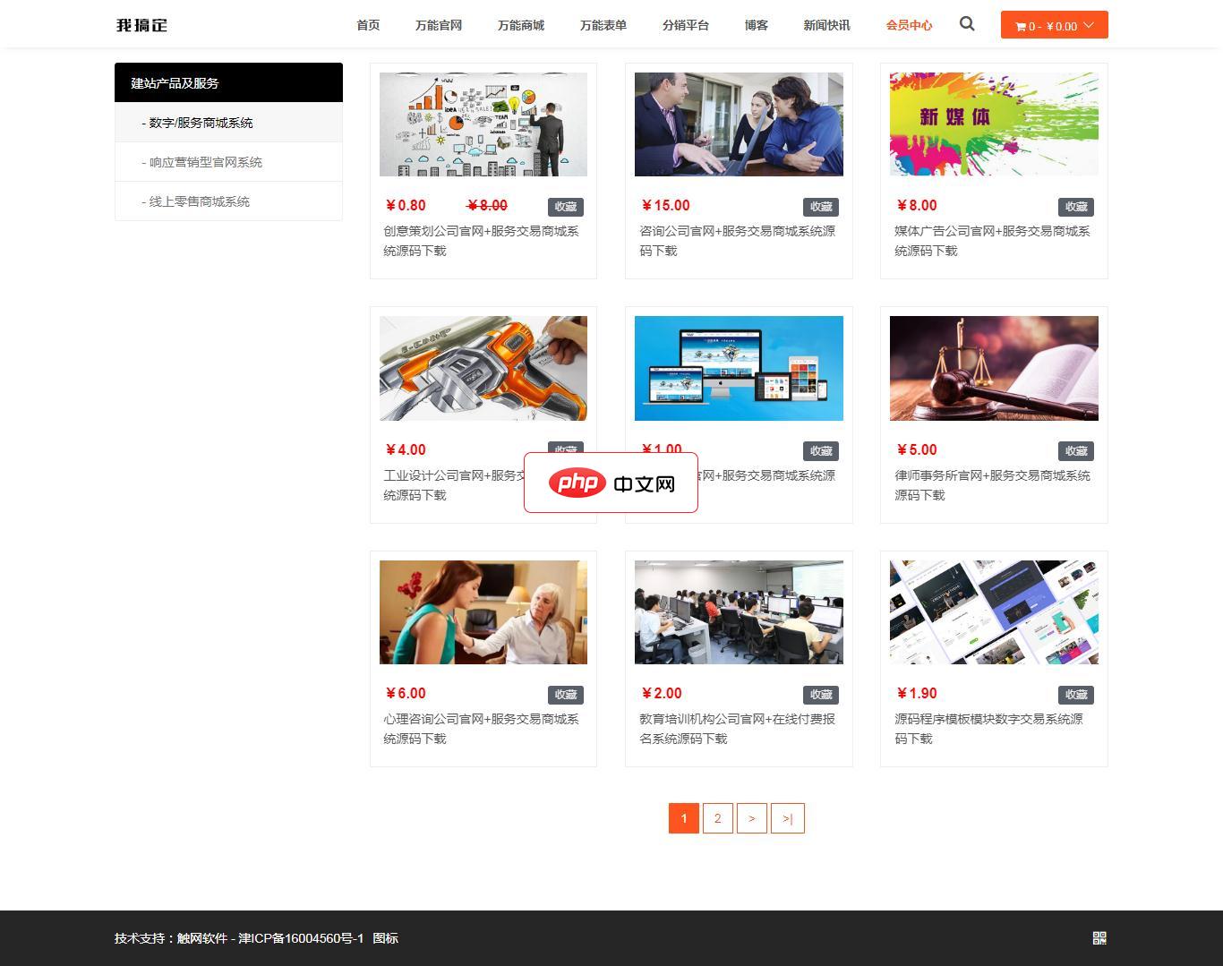
Task: Click the QR code icon in footer
Action: tap(1100, 937)
